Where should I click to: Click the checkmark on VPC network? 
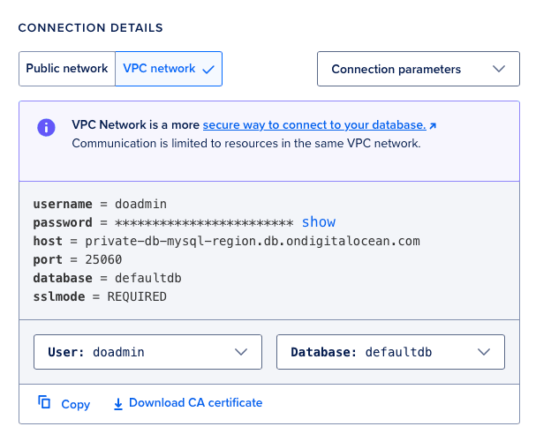point(208,69)
